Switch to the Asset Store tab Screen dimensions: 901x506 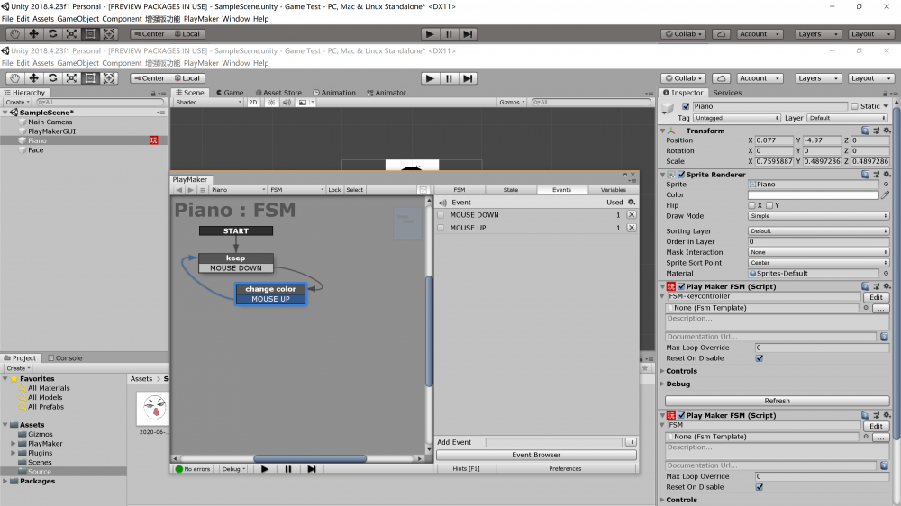tap(278, 93)
